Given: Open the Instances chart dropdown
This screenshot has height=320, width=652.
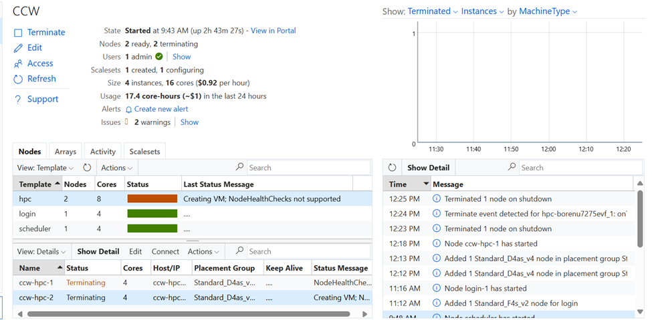Looking at the screenshot, I should (482, 11).
